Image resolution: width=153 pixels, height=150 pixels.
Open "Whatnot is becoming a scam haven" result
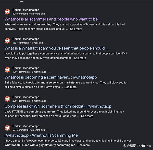pos(51,77)
